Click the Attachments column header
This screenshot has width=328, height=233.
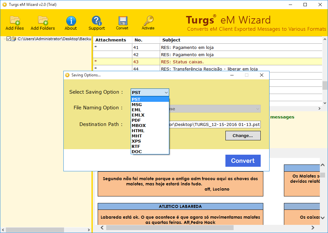[x=112, y=40]
